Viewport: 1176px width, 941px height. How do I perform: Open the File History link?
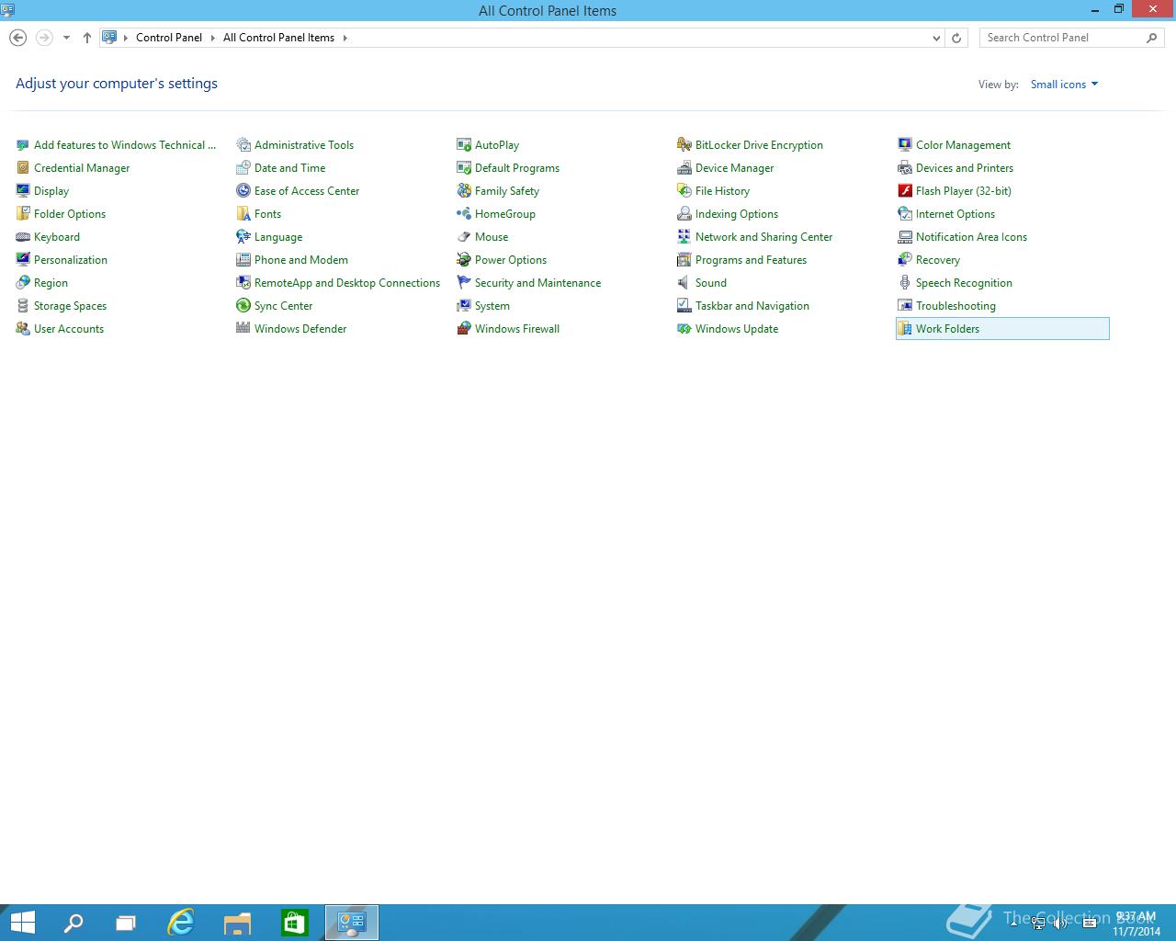coord(722,191)
